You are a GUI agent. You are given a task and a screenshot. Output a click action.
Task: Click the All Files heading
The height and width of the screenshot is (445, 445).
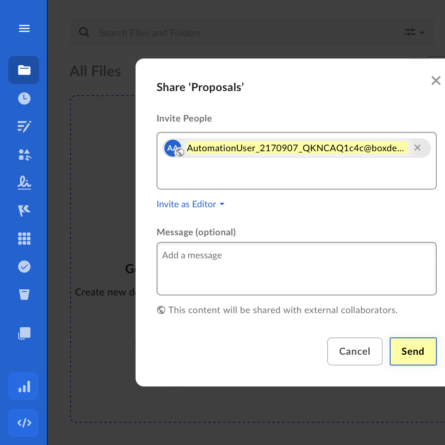tap(95, 71)
